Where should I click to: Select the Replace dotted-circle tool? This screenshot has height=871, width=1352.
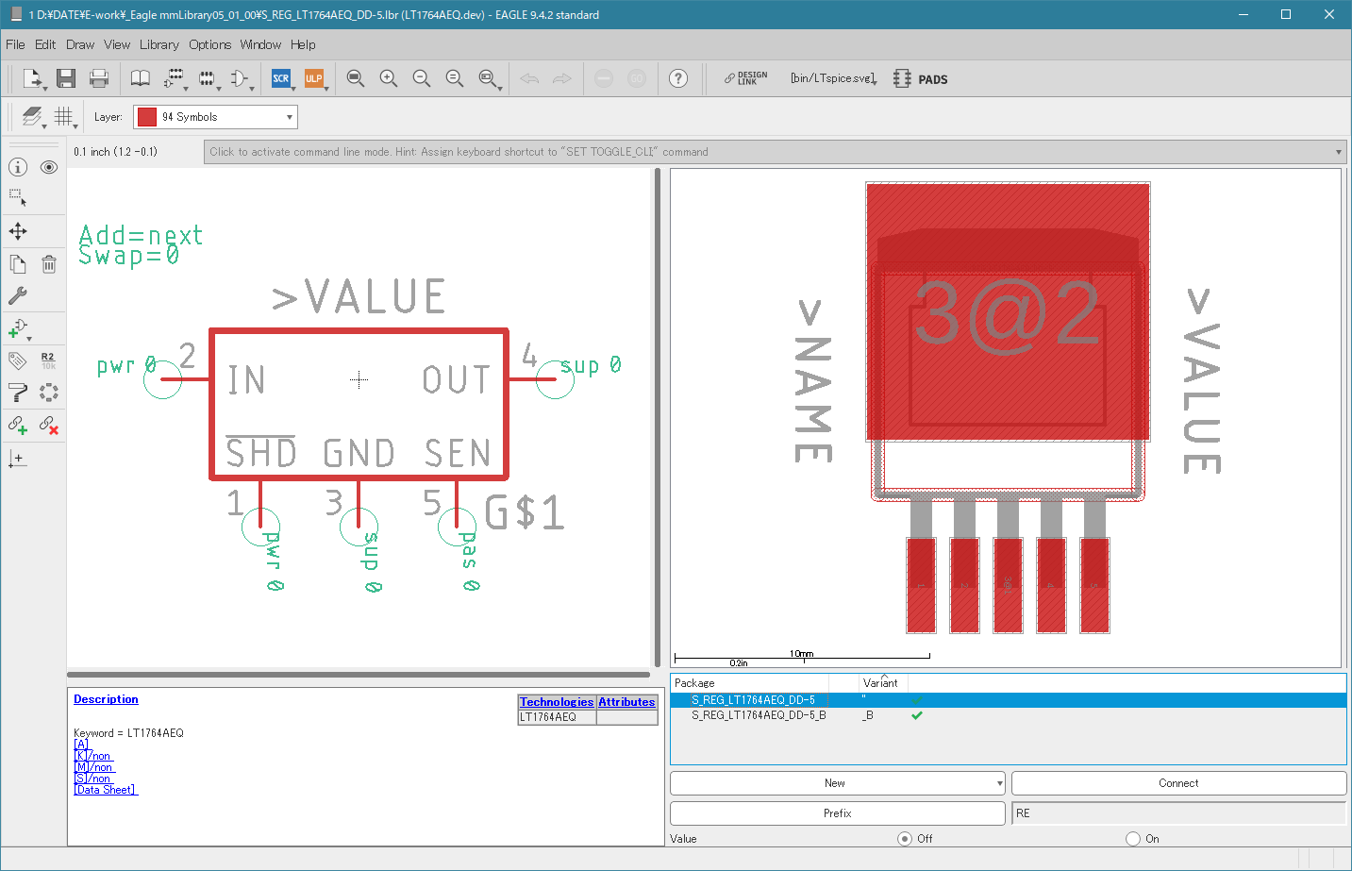(x=49, y=393)
